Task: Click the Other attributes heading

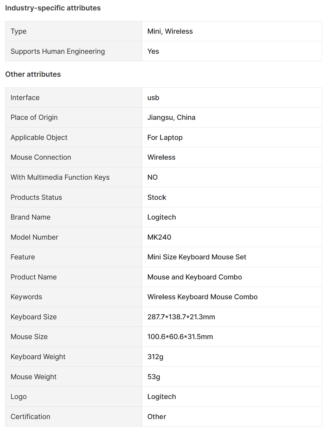Action: (33, 74)
